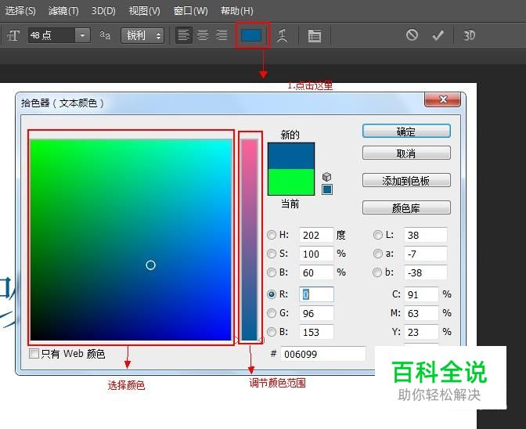Click the C value field 91

coord(421,294)
